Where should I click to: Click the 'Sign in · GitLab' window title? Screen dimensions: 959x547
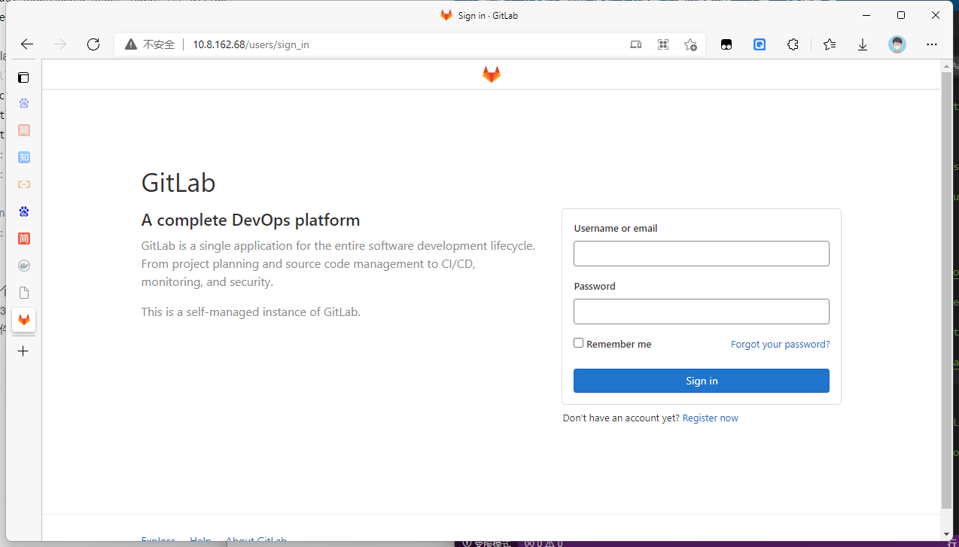[488, 16]
